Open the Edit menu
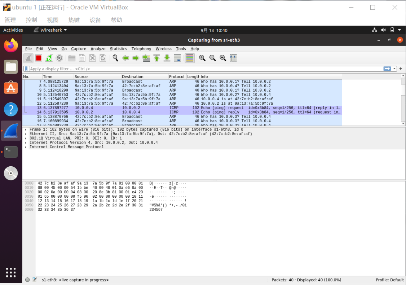The image size is (406, 285). coord(40,49)
